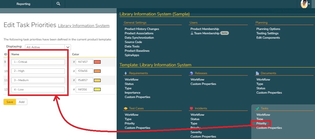Expand the dropdown arrow beside the avatar

point(309,4)
